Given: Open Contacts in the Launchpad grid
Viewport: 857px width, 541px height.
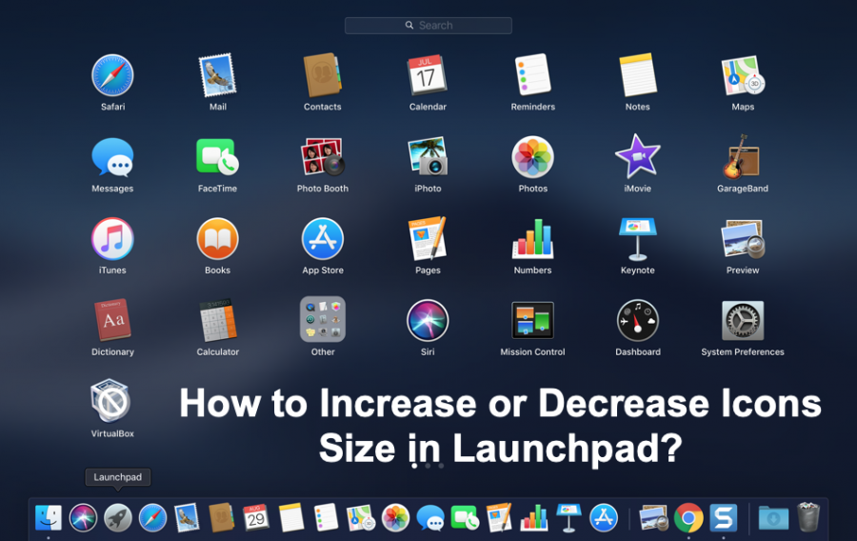Looking at the screenshot, I should pyautogui.click(x=323, y=75).
